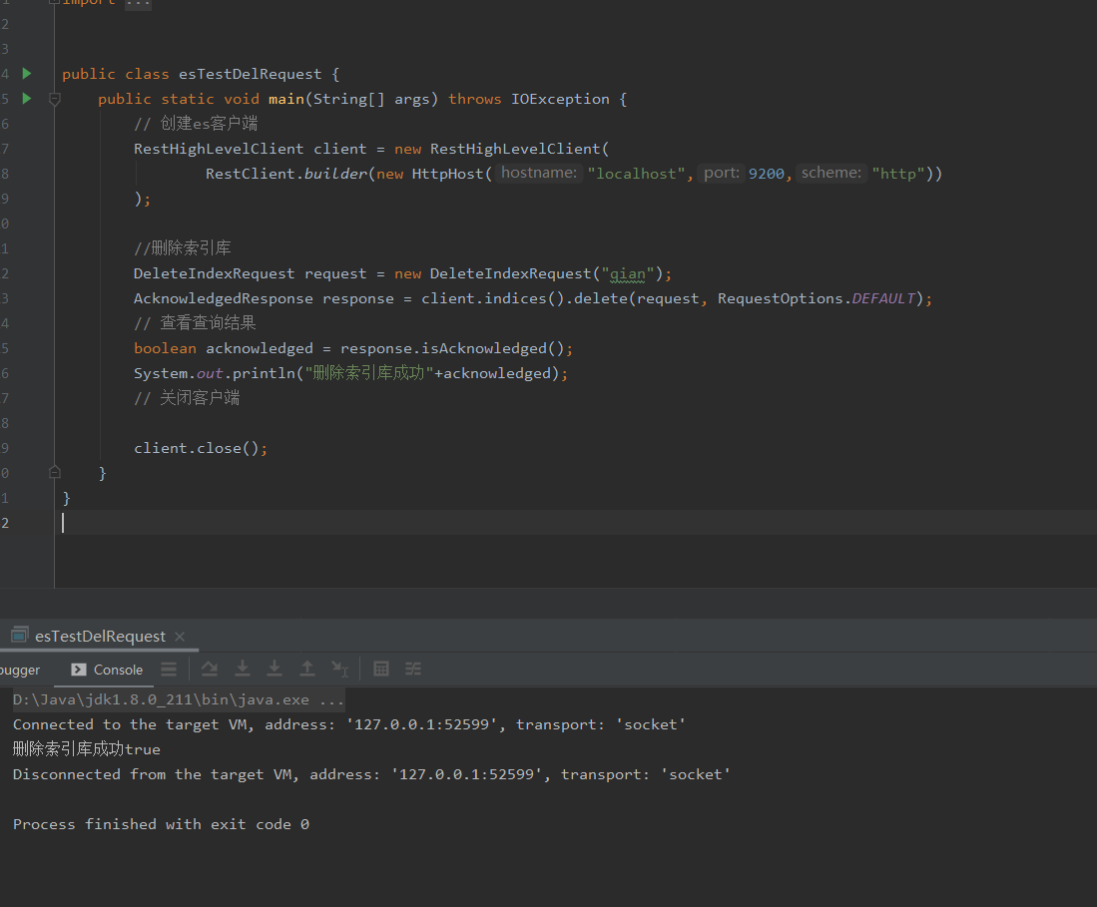Screen dimensions: 1097x907
Task: Click the up stack trace arrow icon
Action: tap(306, 669)
